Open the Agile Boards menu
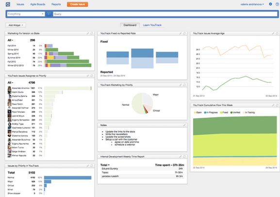 coord(38,4)
